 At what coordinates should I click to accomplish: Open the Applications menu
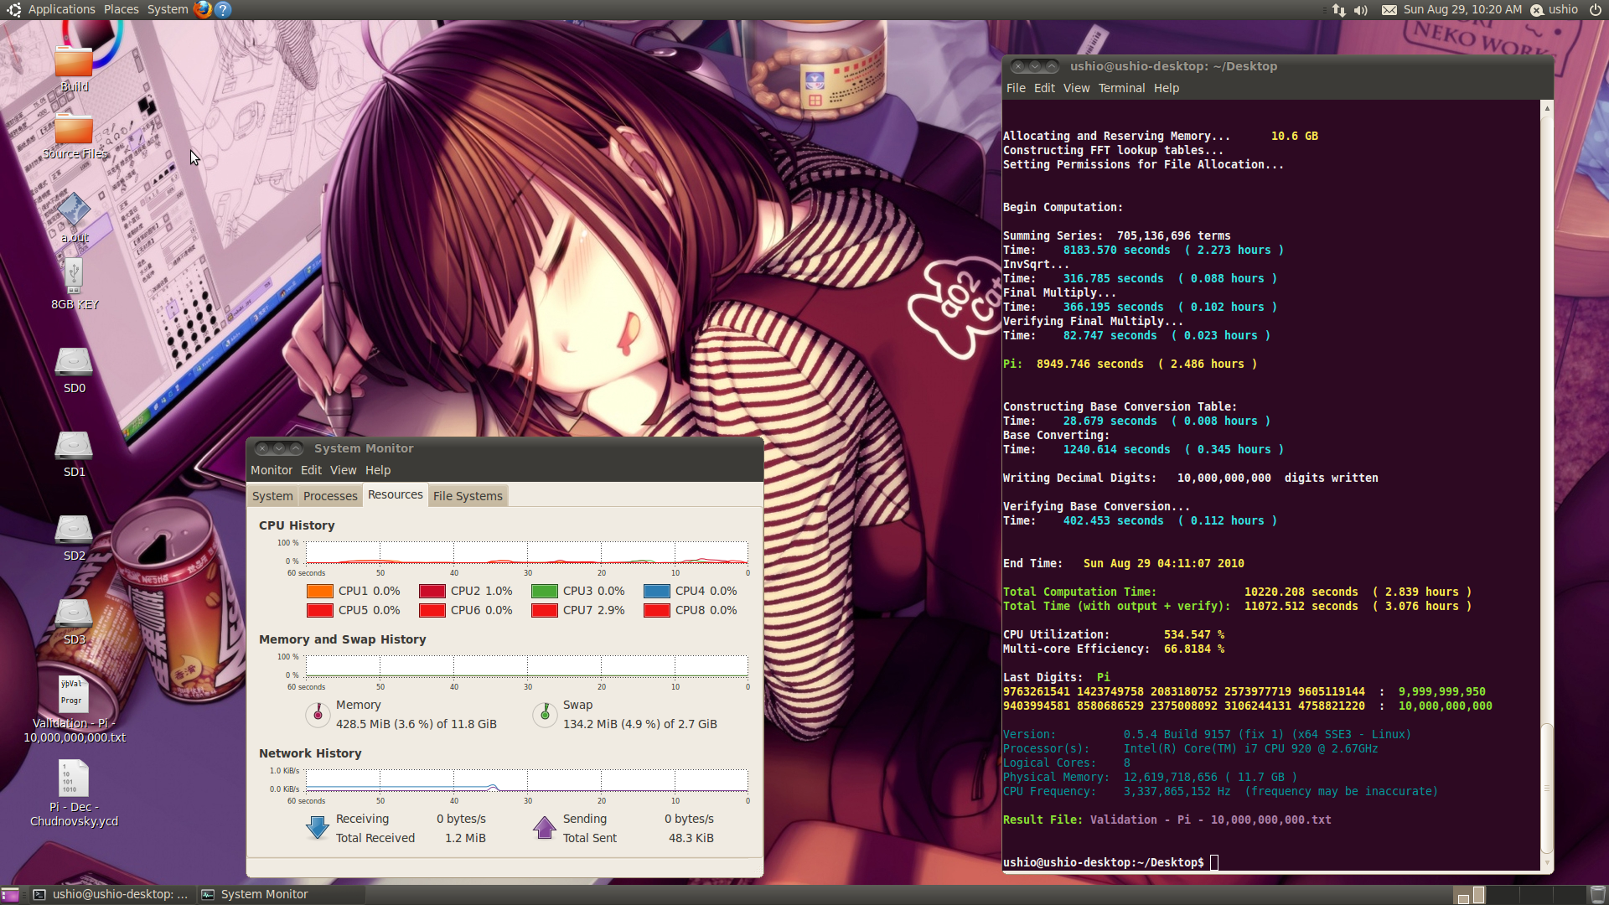click(x=61, y=9)
